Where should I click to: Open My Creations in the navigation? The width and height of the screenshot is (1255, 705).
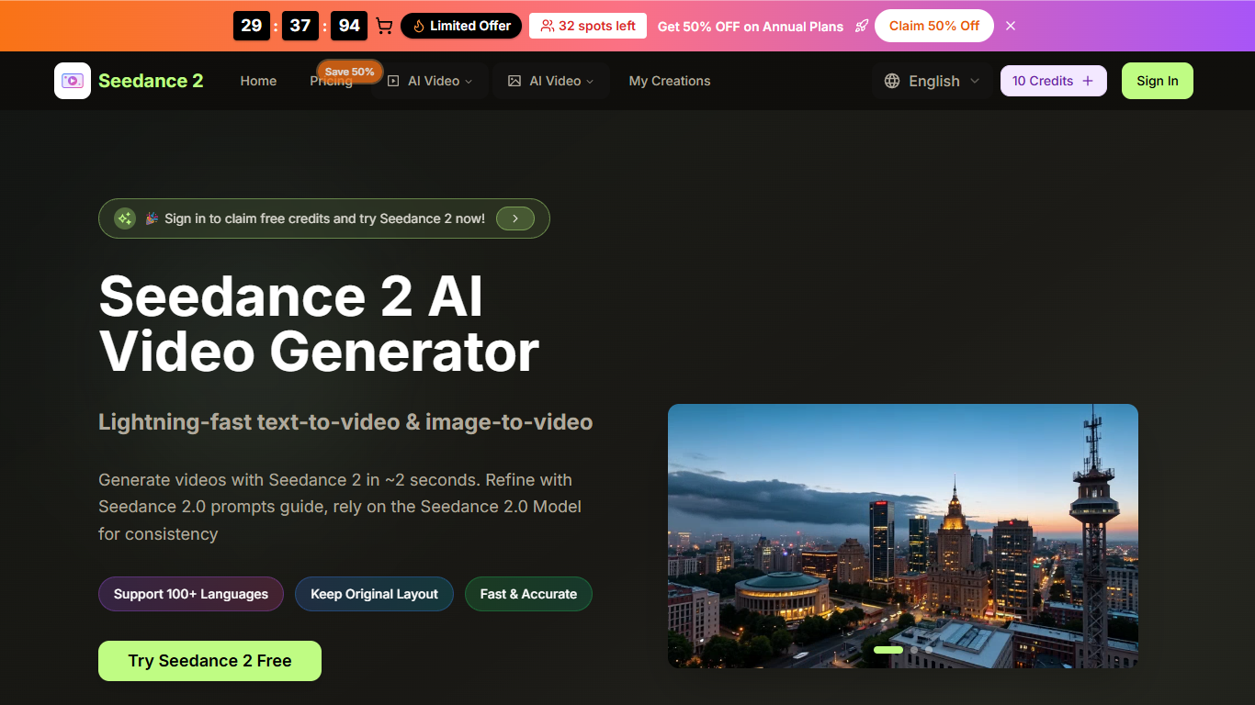coord(670,81)
